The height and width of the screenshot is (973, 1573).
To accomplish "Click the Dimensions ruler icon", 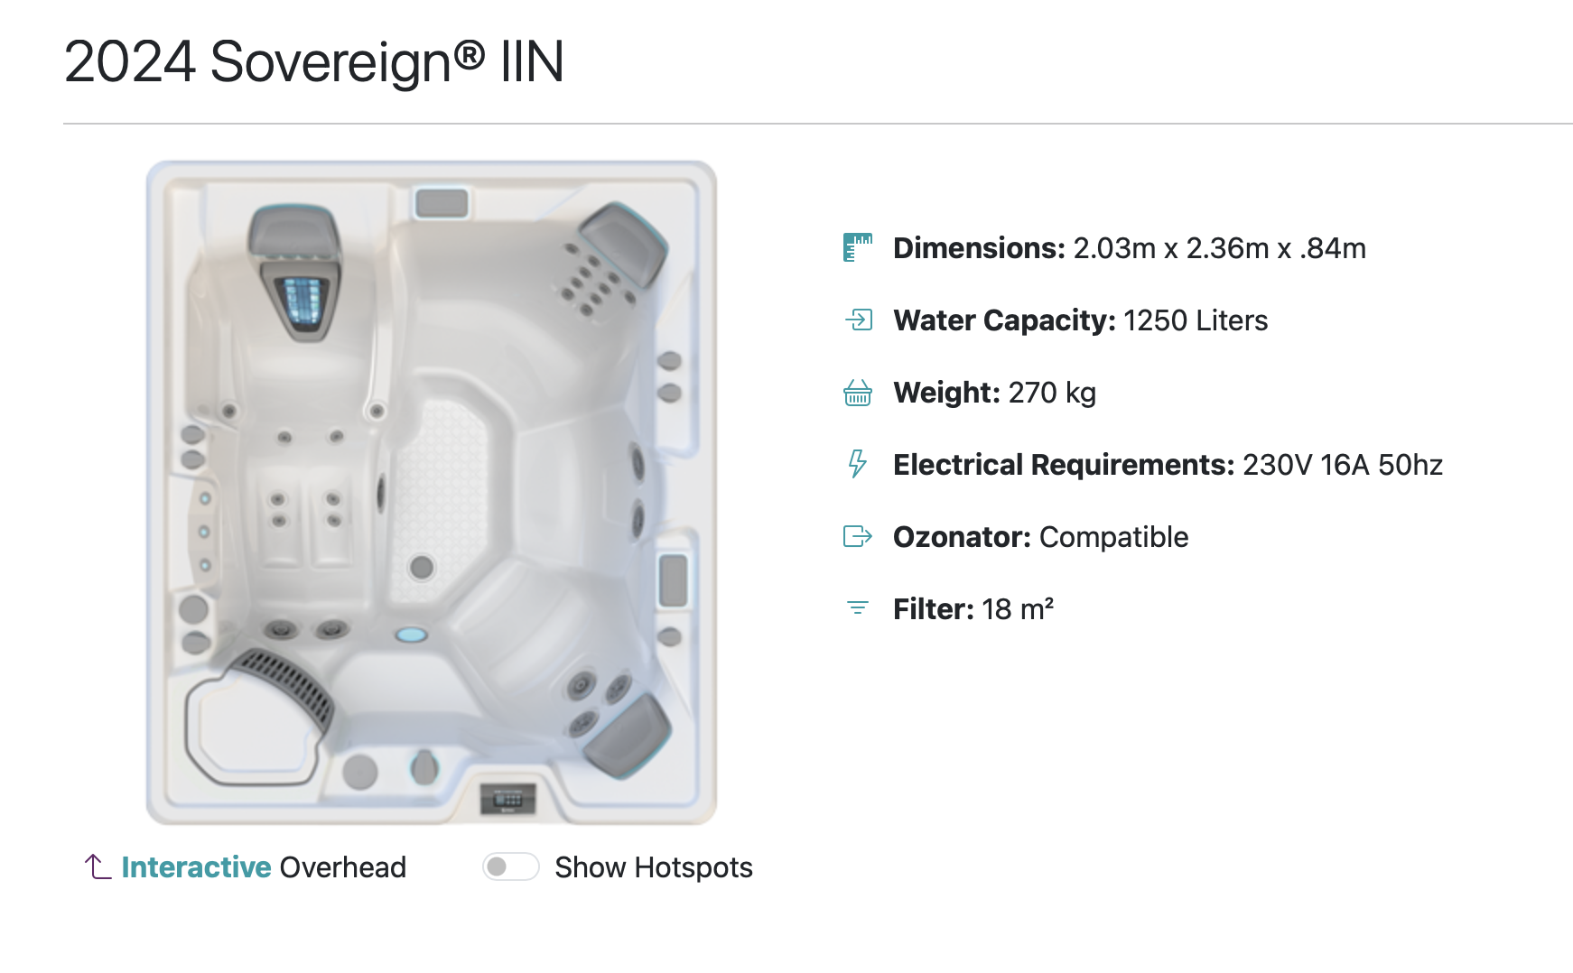I will tap(858, 247).
